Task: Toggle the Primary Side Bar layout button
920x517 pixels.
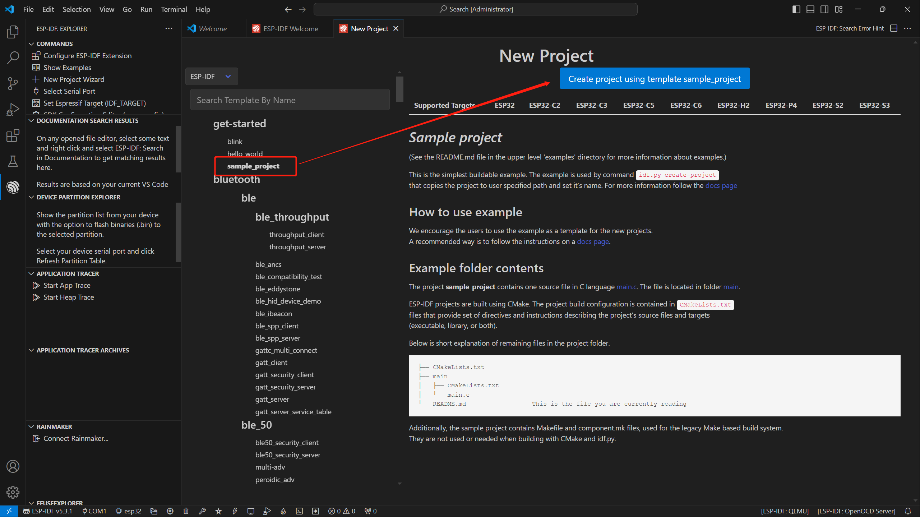Action: coord(796,9)
